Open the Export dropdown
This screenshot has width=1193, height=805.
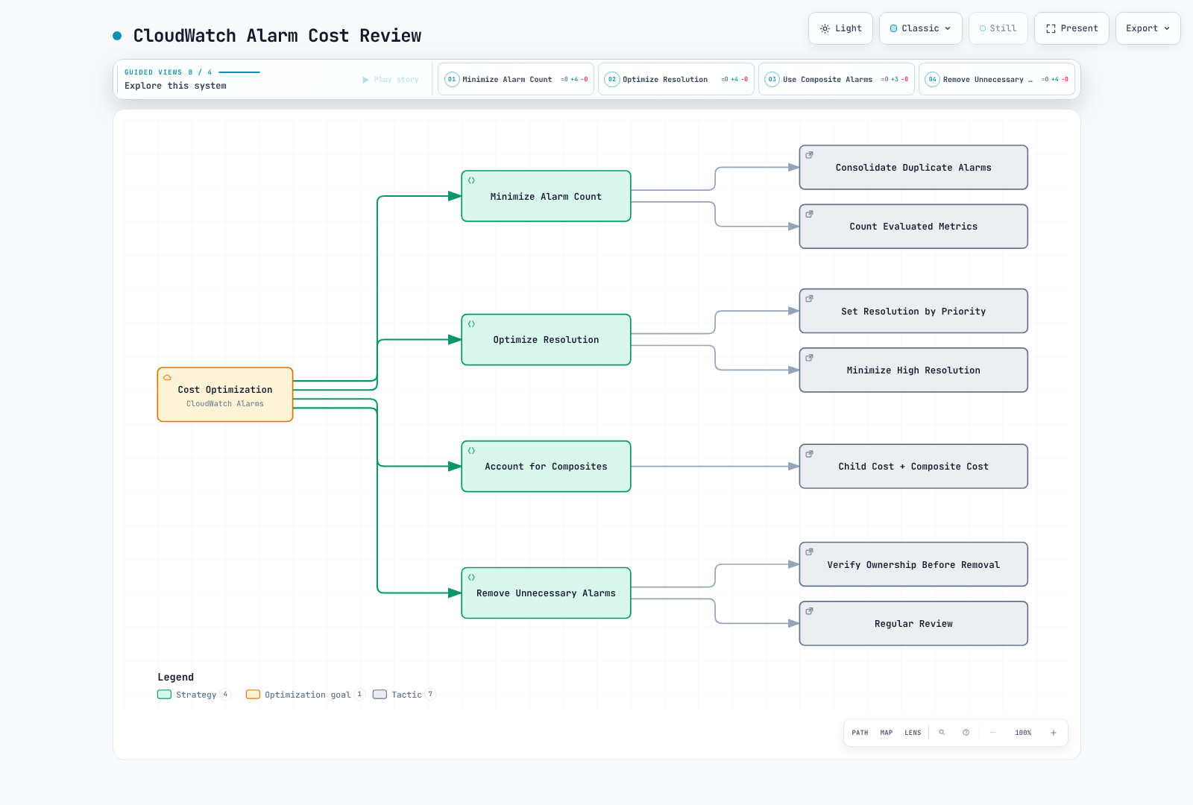pyautogui.click(x=1148, y=28)
